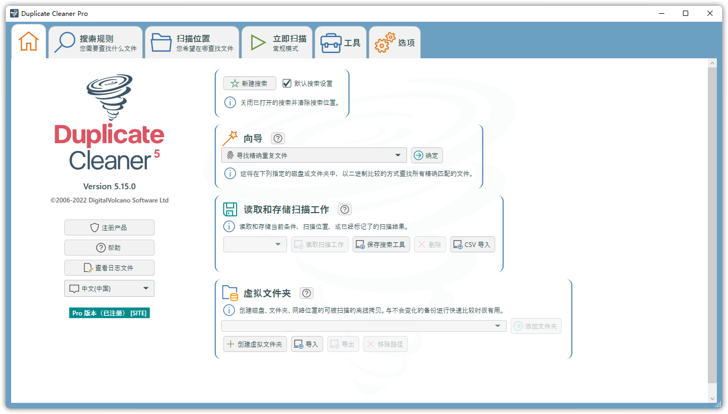Screen dimensions: 728x414
Task: Click the 新建搜索 button
Action: tap(249, 83)
